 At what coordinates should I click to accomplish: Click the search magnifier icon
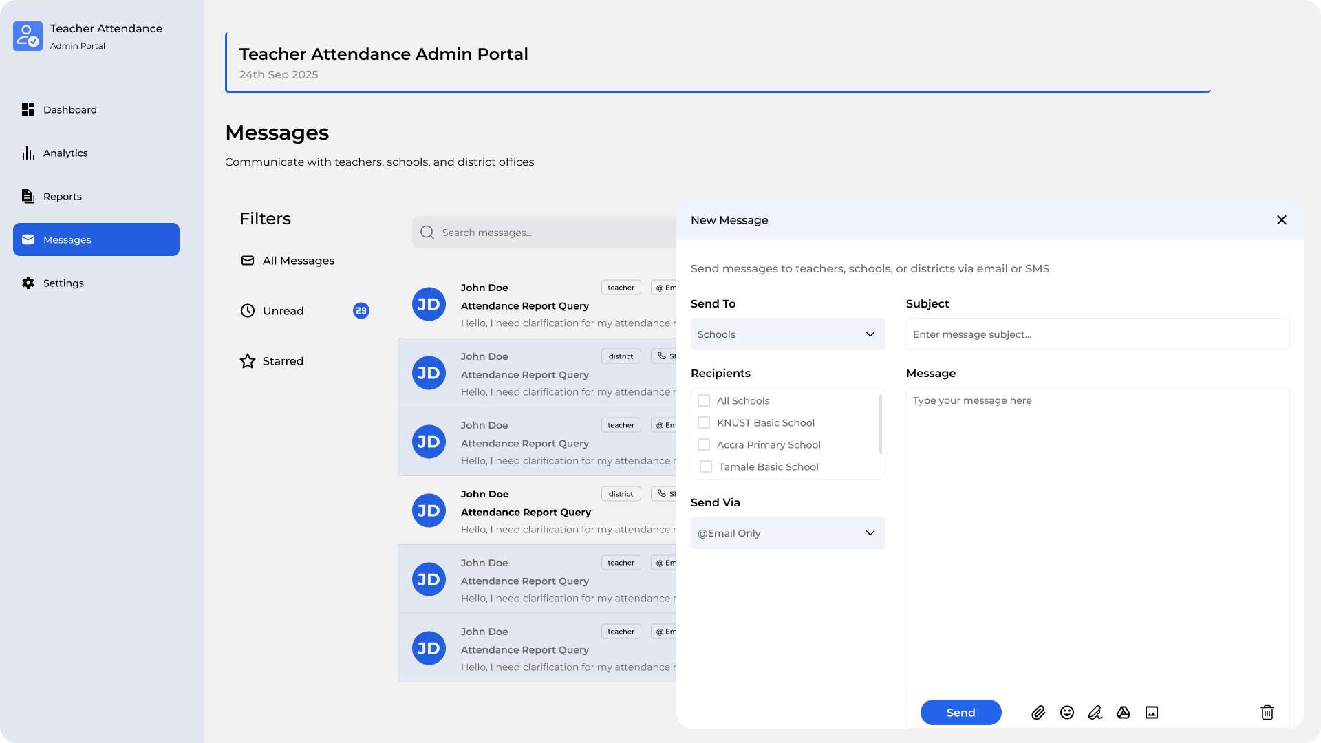point(427,233)
